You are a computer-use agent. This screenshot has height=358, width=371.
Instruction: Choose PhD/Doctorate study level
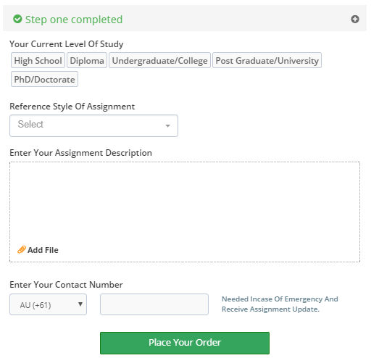(44, 79)
